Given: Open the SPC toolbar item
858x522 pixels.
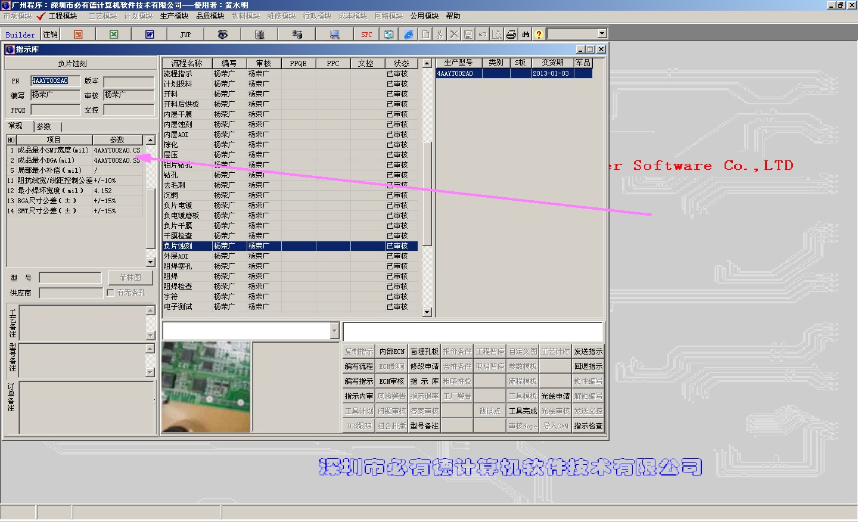Looking at the screenshot, I should tap(366, 35).
